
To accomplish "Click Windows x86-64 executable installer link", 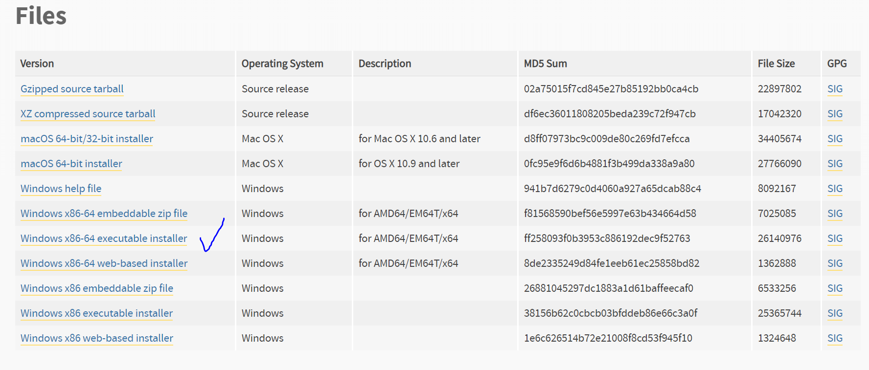I will point(104,239).
